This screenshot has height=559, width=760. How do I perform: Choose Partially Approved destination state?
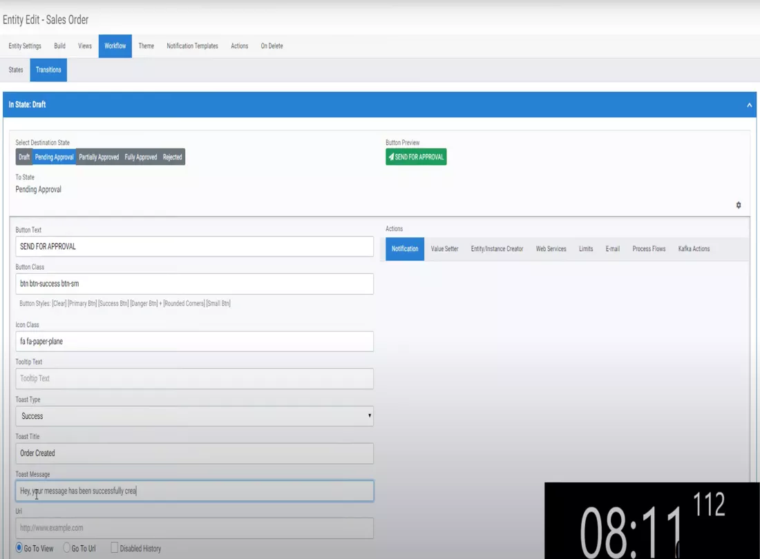tap(99, 157)
